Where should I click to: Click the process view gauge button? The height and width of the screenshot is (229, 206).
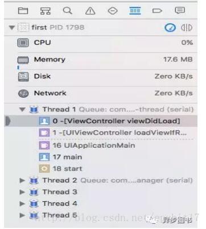click(x=170, y=28)
